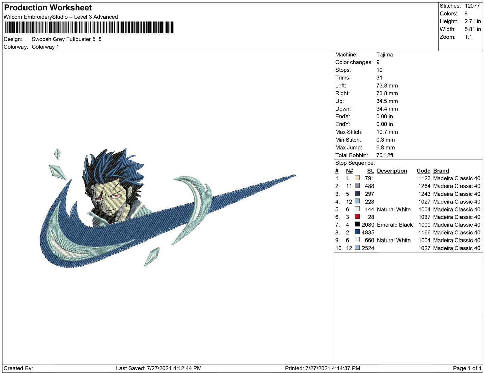Viewport: 485px width, 373px height.
Task: Click the embroidery design preview image
Action: [167, 208]
